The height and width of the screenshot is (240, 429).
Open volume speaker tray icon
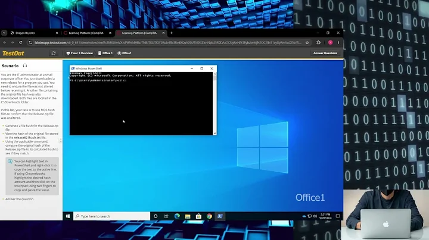click(x=315, y=216)
